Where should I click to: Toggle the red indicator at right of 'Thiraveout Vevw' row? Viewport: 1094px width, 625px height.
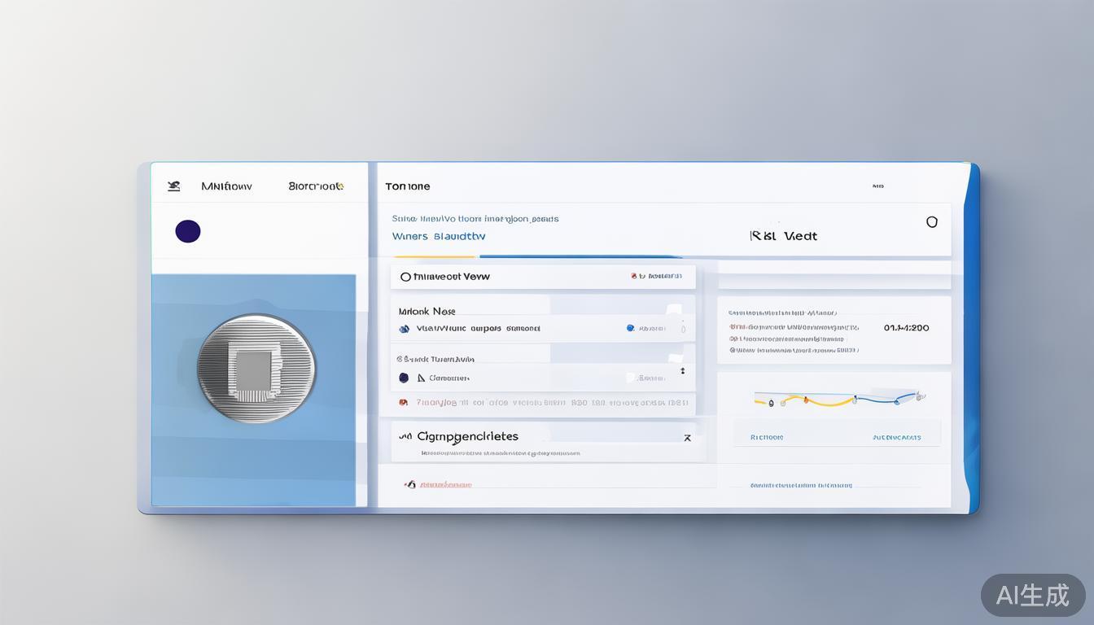click(x=634, y=277)
